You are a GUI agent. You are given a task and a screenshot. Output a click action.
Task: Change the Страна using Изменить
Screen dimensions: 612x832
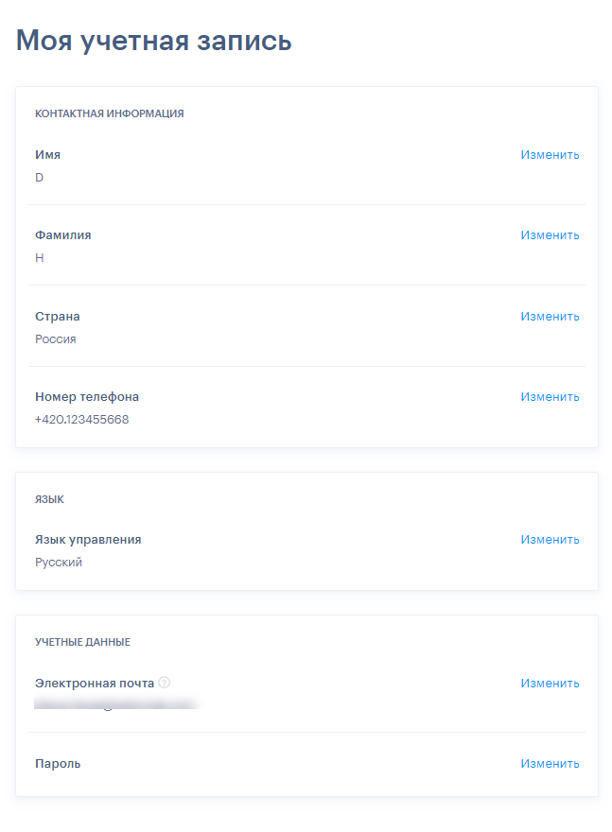550,316
